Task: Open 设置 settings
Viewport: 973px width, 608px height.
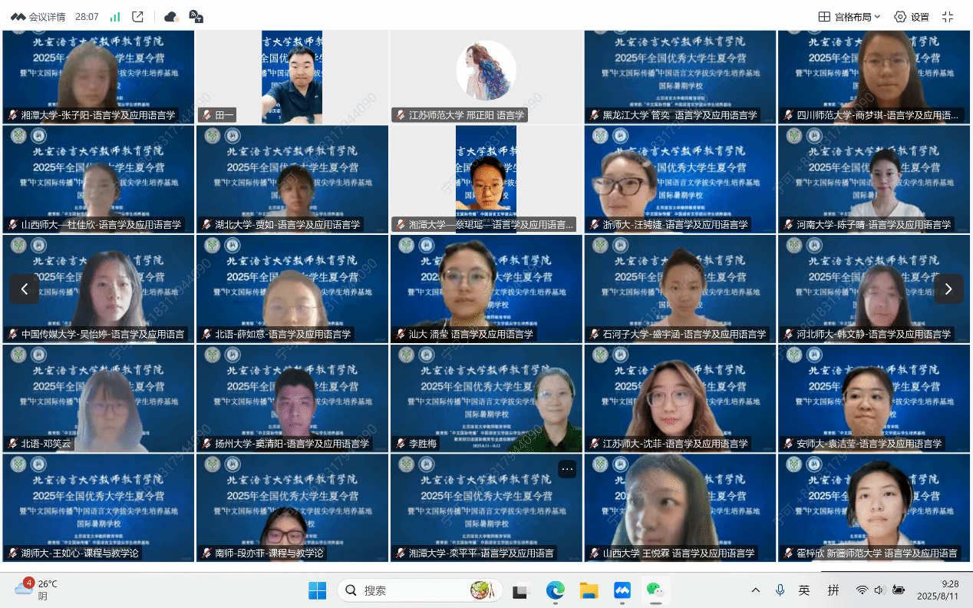Action: pos(912,17)
